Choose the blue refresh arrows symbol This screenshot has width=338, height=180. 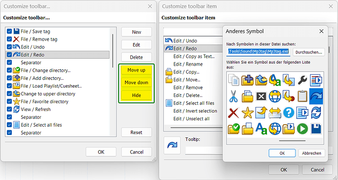[x=316, y=112]
